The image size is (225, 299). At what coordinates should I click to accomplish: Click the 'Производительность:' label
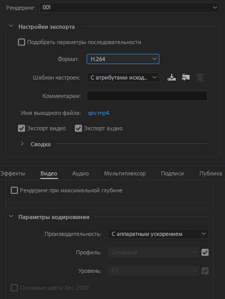tap(73, 234)
